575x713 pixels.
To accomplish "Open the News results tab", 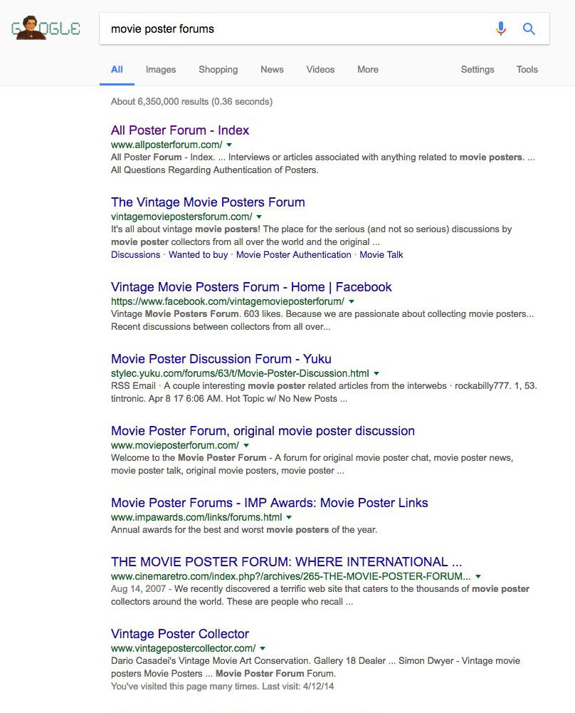I will click(272, 70).
